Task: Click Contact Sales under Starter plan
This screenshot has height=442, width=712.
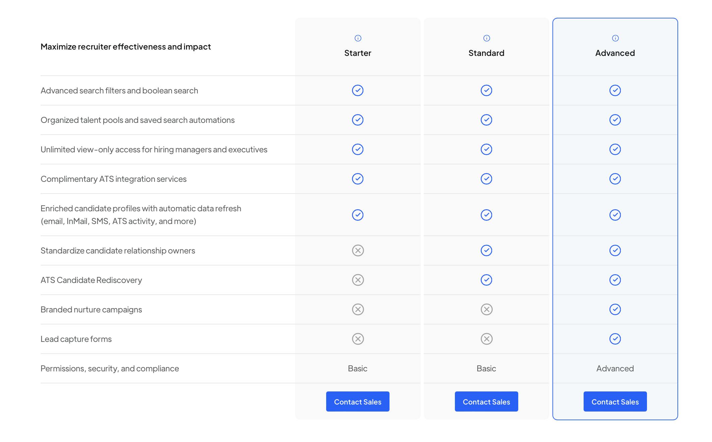Action: 358,401
